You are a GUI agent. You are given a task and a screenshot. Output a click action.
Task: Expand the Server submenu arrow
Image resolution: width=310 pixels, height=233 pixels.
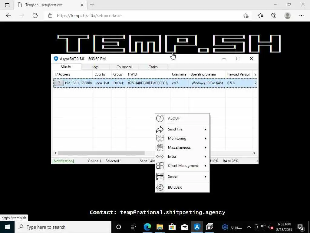206,177
